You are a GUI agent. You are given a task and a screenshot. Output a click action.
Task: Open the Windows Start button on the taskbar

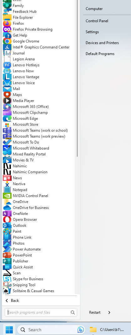pyautogui.click(x=9, y=329)
